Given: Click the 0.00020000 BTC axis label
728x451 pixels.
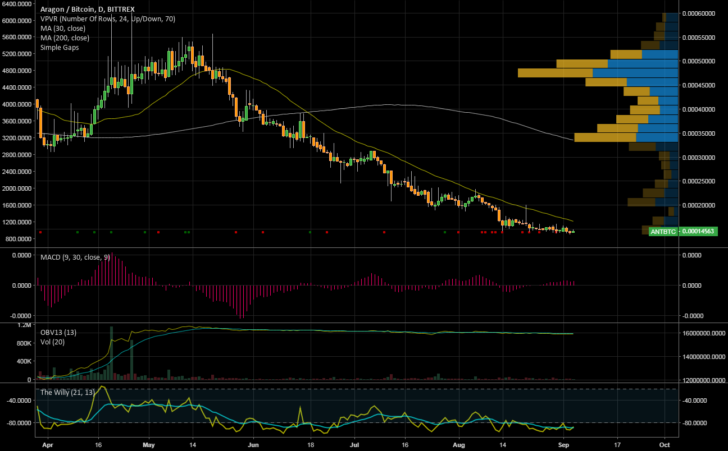Looking at the screenshot, I should (700, 206).
